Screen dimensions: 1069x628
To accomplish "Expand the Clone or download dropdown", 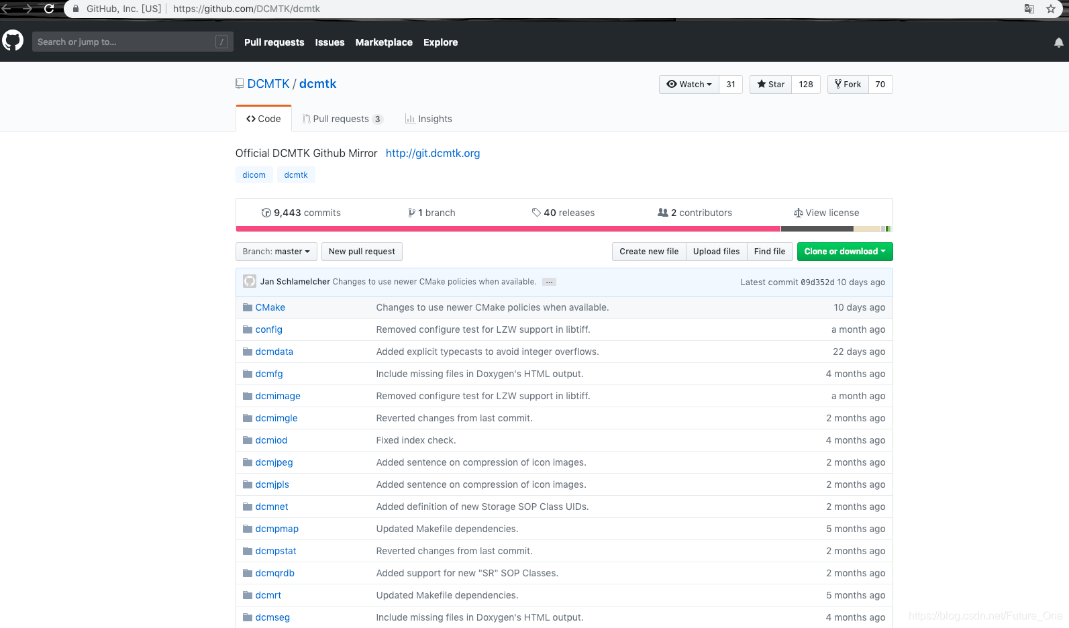I will [x=845, y=252].
